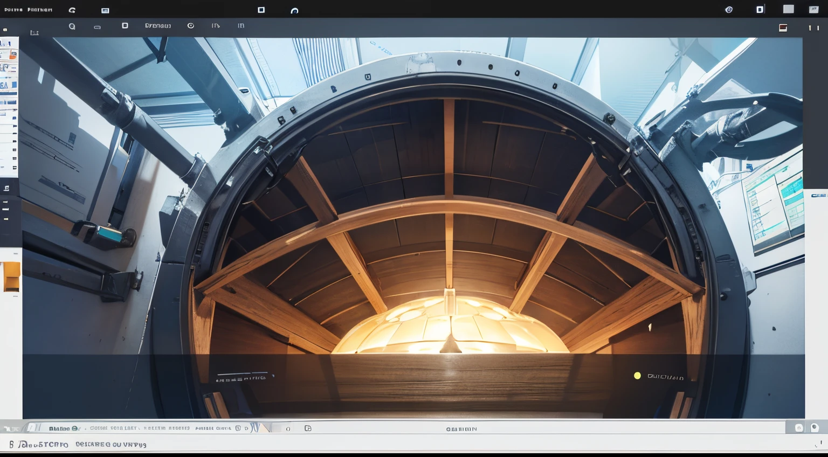Click the two vertical bars pause icon

(813, 27)
